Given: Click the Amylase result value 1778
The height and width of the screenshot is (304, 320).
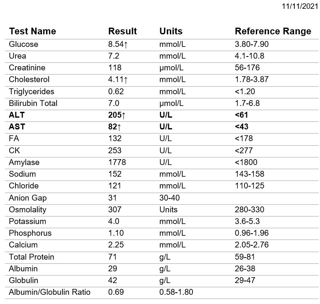Looking at the screenshot, I should (117, 162).
